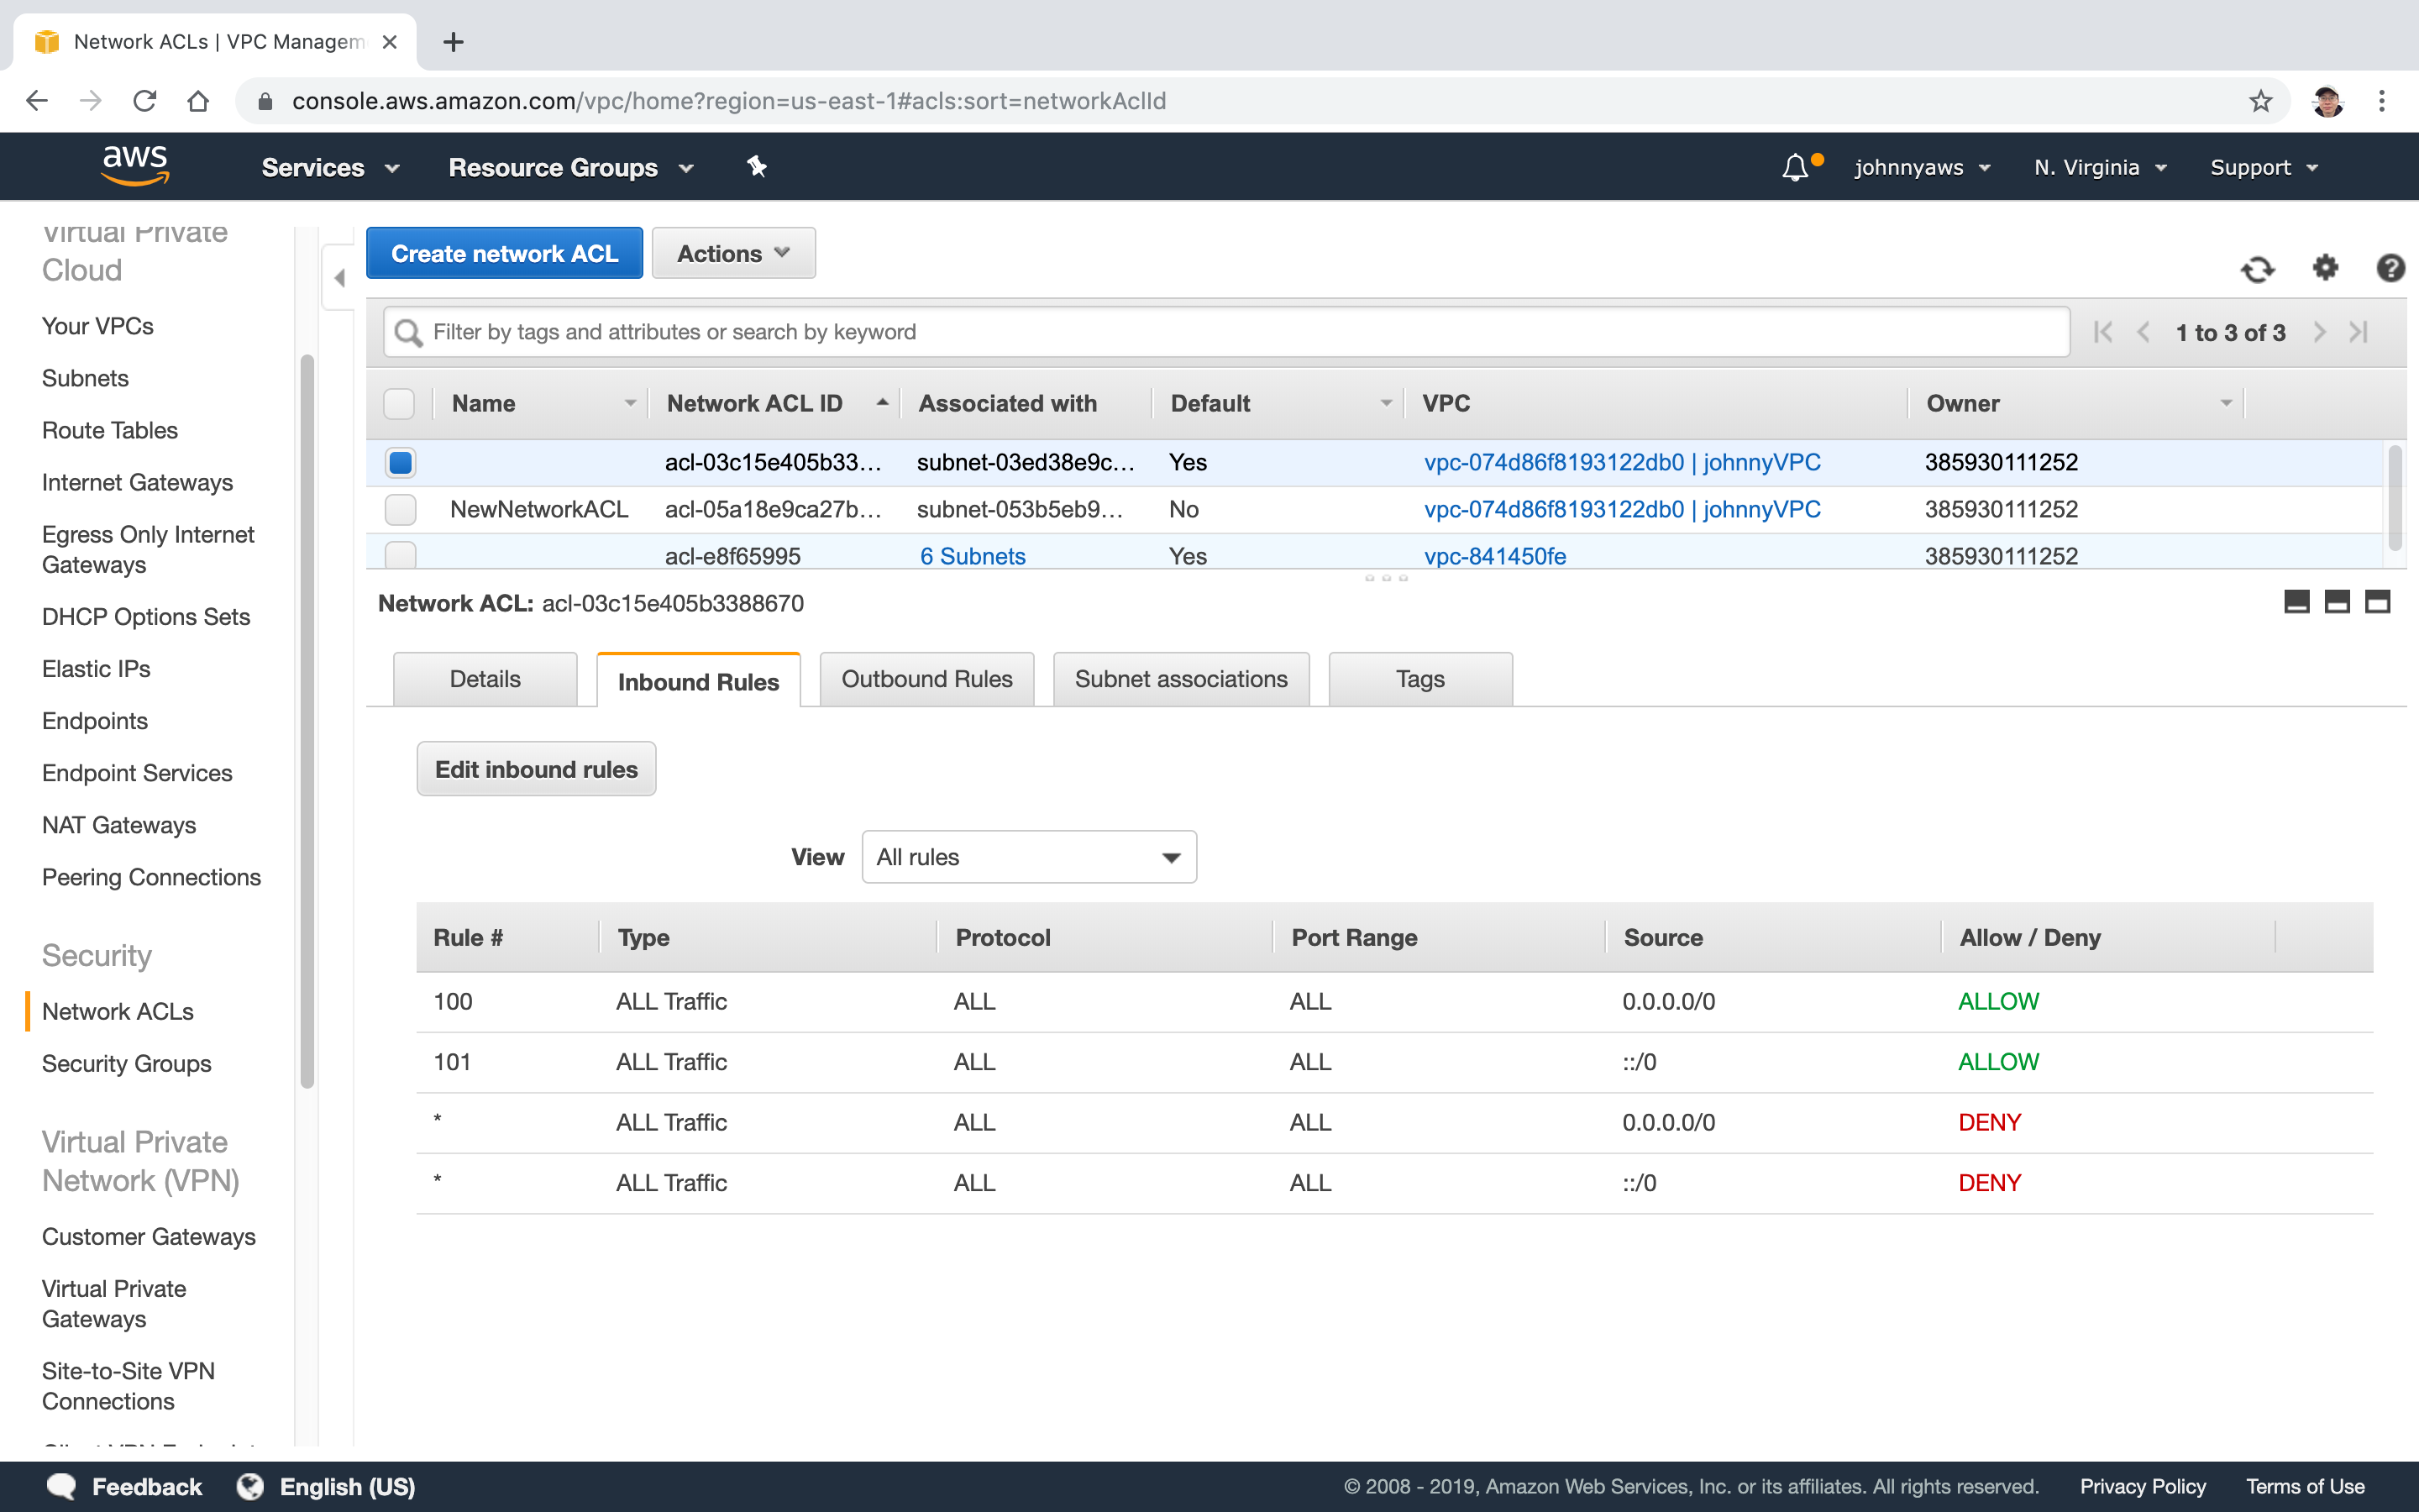Open the help question mark icon
The height and width of the screenshot is (1512, 2419).
tap(2390, 268)
